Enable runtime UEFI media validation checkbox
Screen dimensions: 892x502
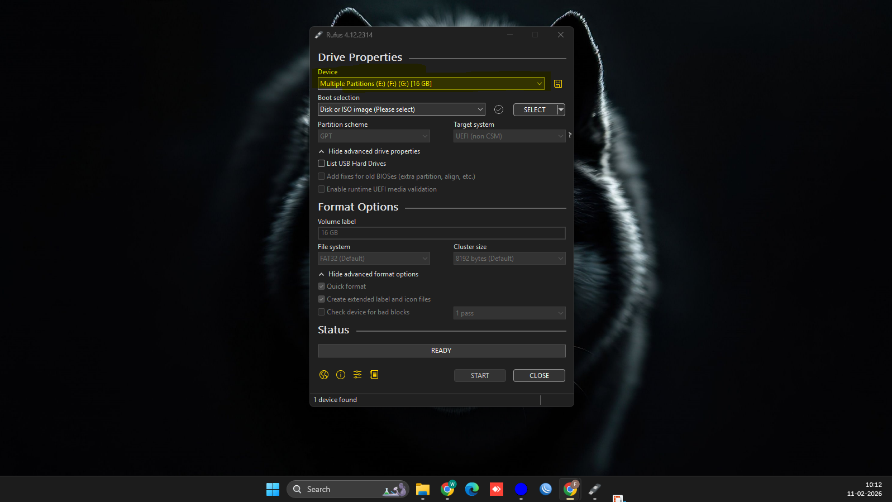(x=322, y=189)
